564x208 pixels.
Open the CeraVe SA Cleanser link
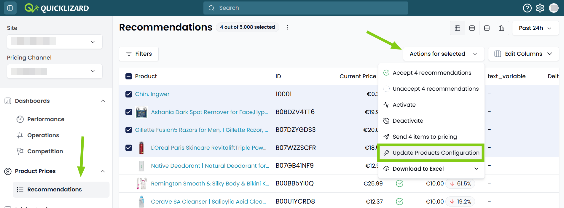click(x=208, y=202)
